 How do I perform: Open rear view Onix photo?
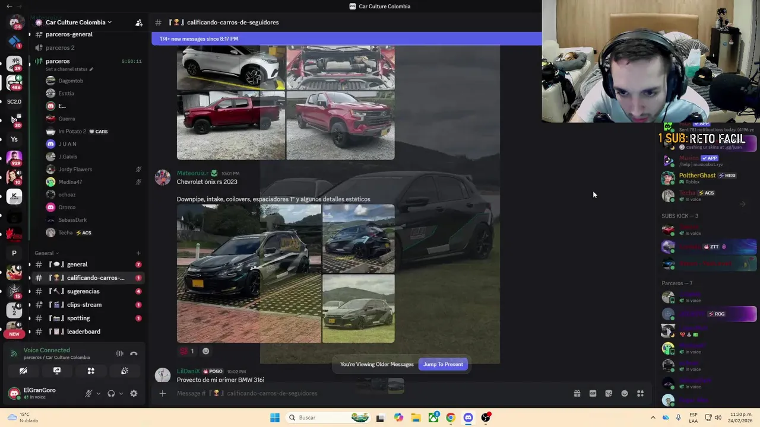coord(358,238)
